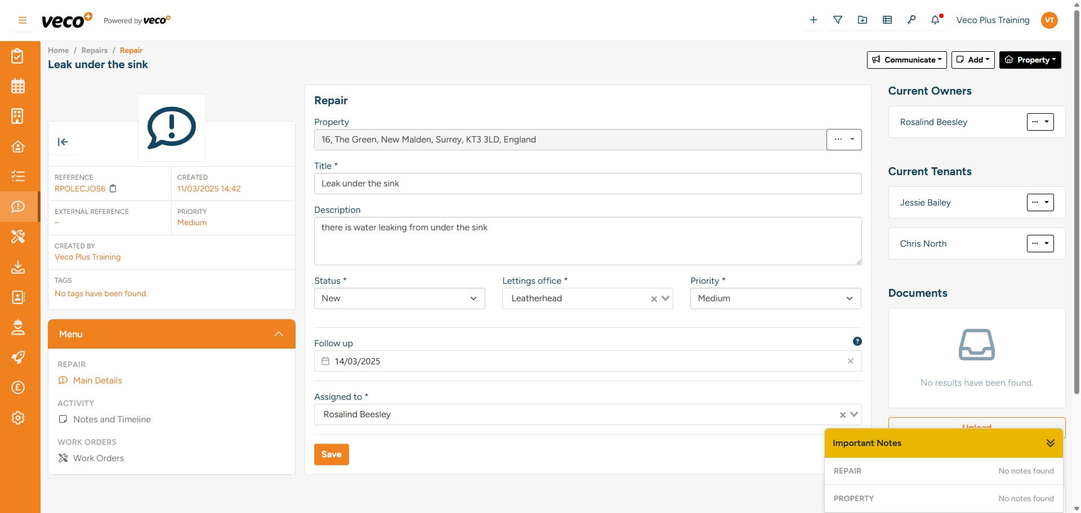The image size is (1081, 513).
Task: Click the contacts card icon in sidebar
Action: coord(17,297)
